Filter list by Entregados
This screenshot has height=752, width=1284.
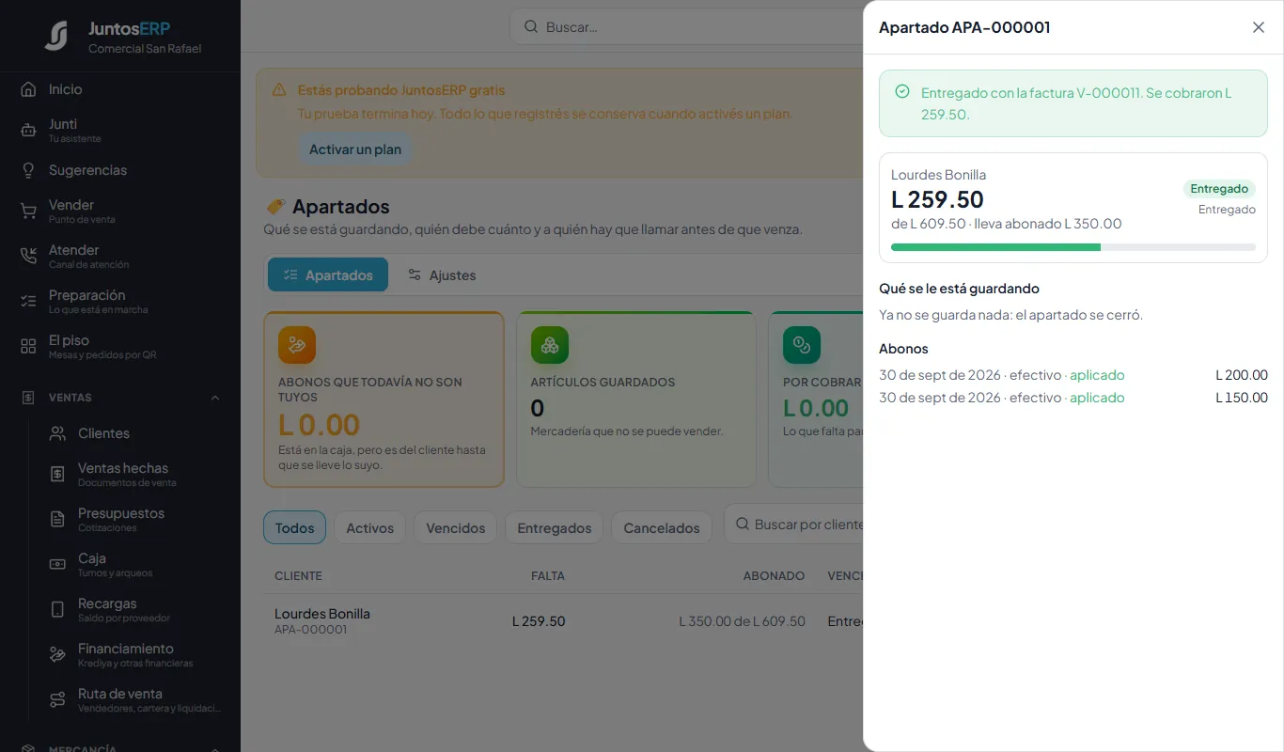tap(554, 527)
